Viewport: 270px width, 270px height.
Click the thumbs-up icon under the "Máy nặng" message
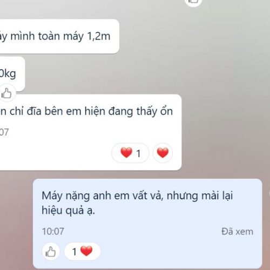tap(51, 252)
